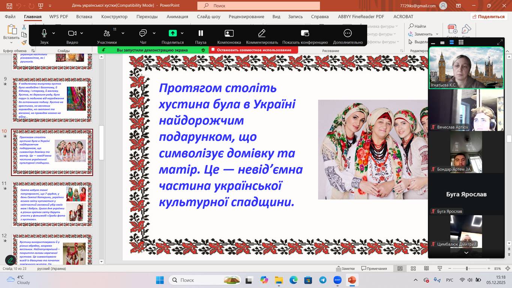Open the Анимация ribbon tab
The height and width of the screenshot is (288, 512).
177,16
